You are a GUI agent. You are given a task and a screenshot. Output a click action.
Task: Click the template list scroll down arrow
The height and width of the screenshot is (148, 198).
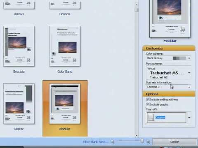pos(137,136)
